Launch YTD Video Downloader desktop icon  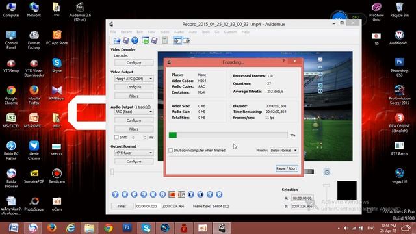click(x=34, y=68)
